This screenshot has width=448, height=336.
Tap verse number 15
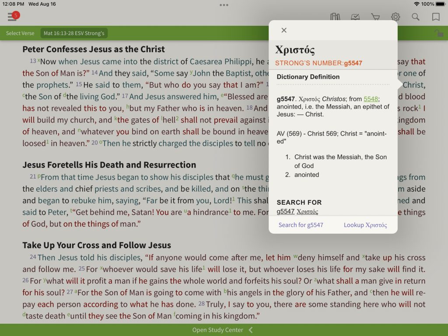point(79,84)
